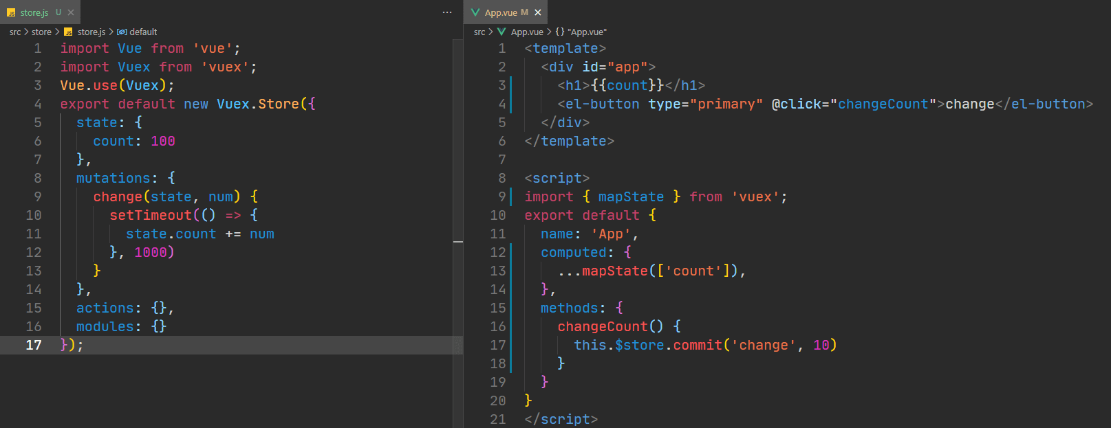This screenshot has width=1111, height=428.
Task: Click 'vue' string on store.js line 1
Action: (x=213, y=49)
